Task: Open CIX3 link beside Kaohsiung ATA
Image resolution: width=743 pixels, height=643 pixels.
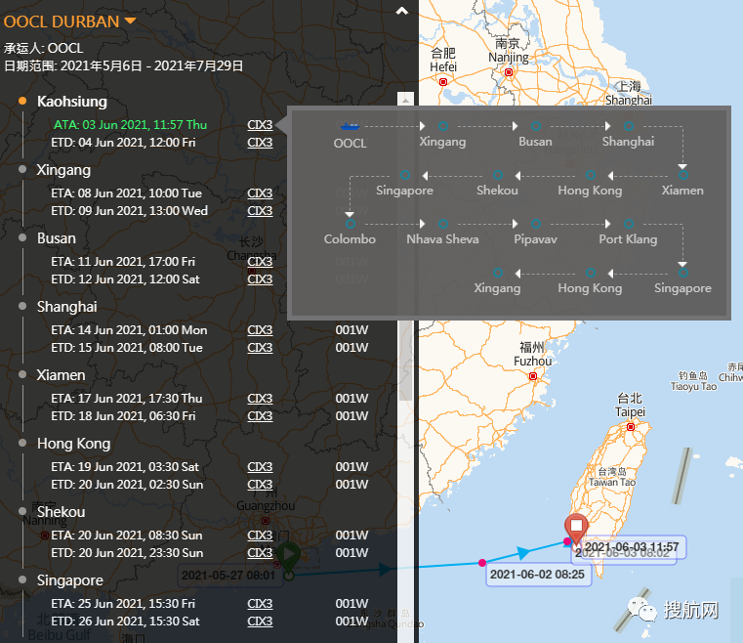Action: pyautogui.click(x=260, y=125)
